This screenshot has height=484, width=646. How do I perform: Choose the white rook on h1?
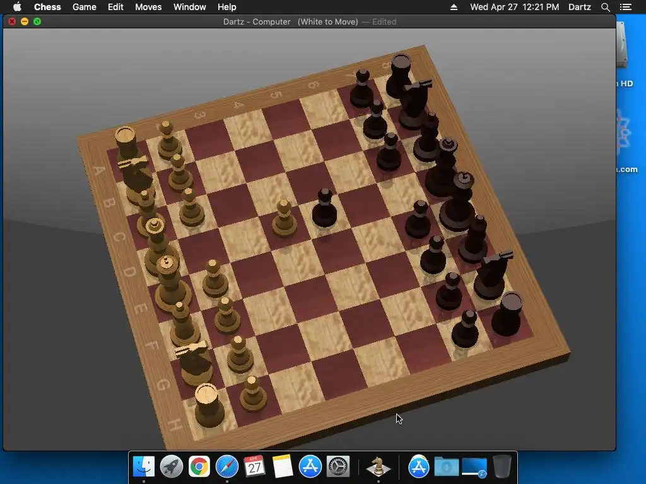point(209,405)
